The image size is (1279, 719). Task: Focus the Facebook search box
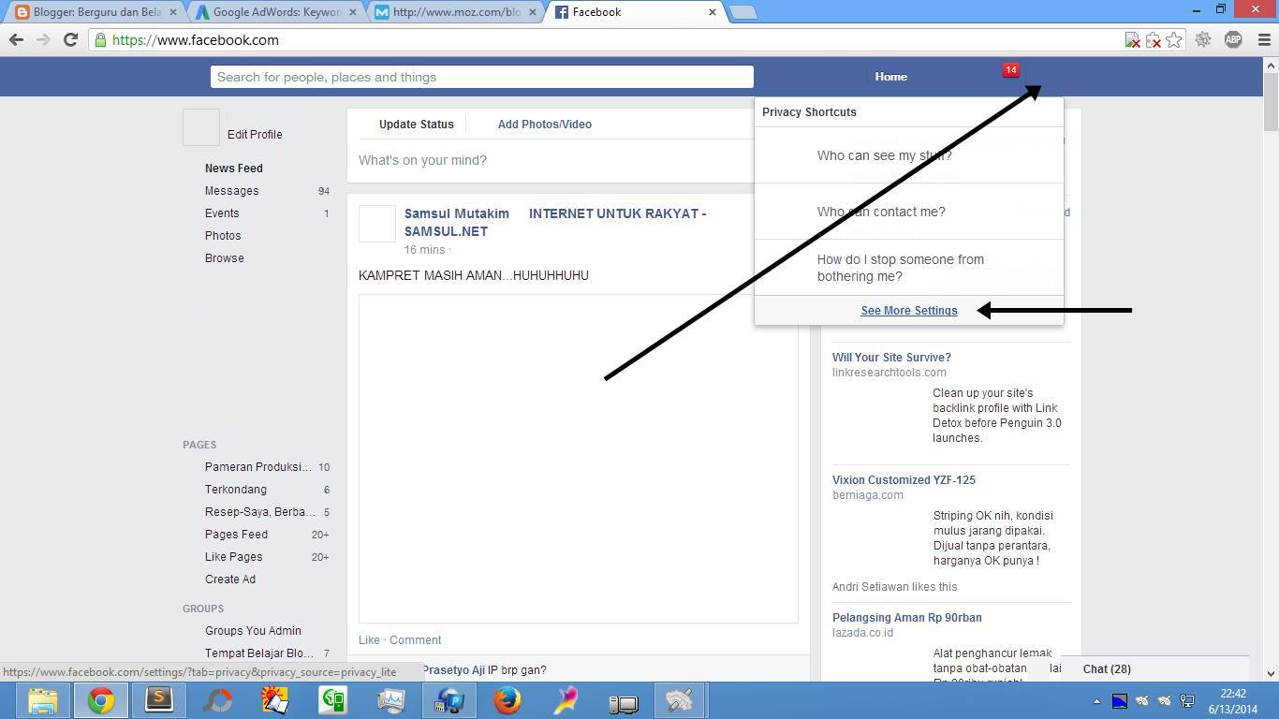482,77
